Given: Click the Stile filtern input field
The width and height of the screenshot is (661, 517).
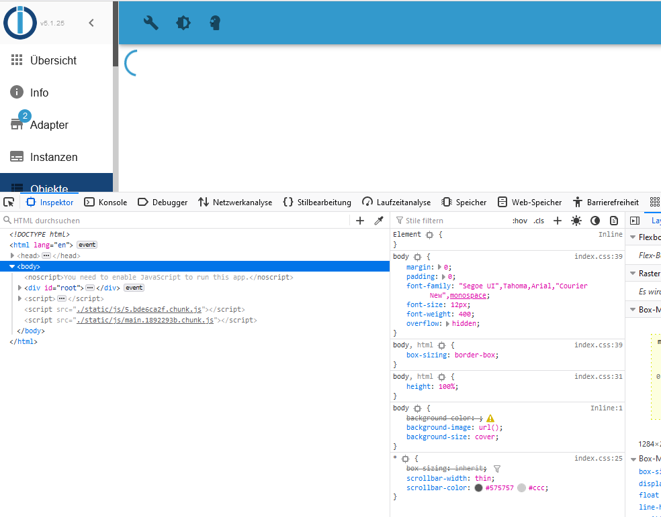Looking at the screenshot, I should click(451, 221).
